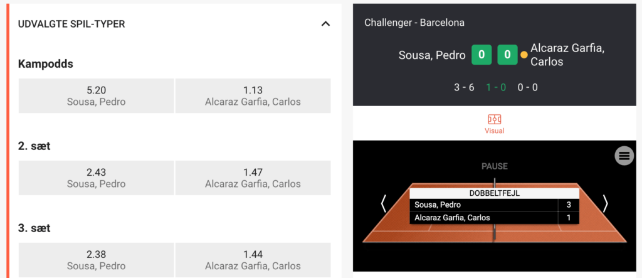This screenshot has width=642, height=278.
Task: Open the hamburger menu on the court
Action: 624,156
